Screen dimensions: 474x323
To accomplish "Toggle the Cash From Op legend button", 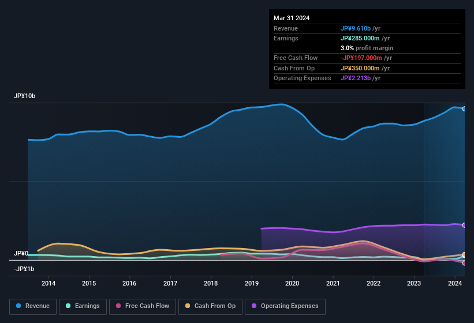I will coord(210,306).
